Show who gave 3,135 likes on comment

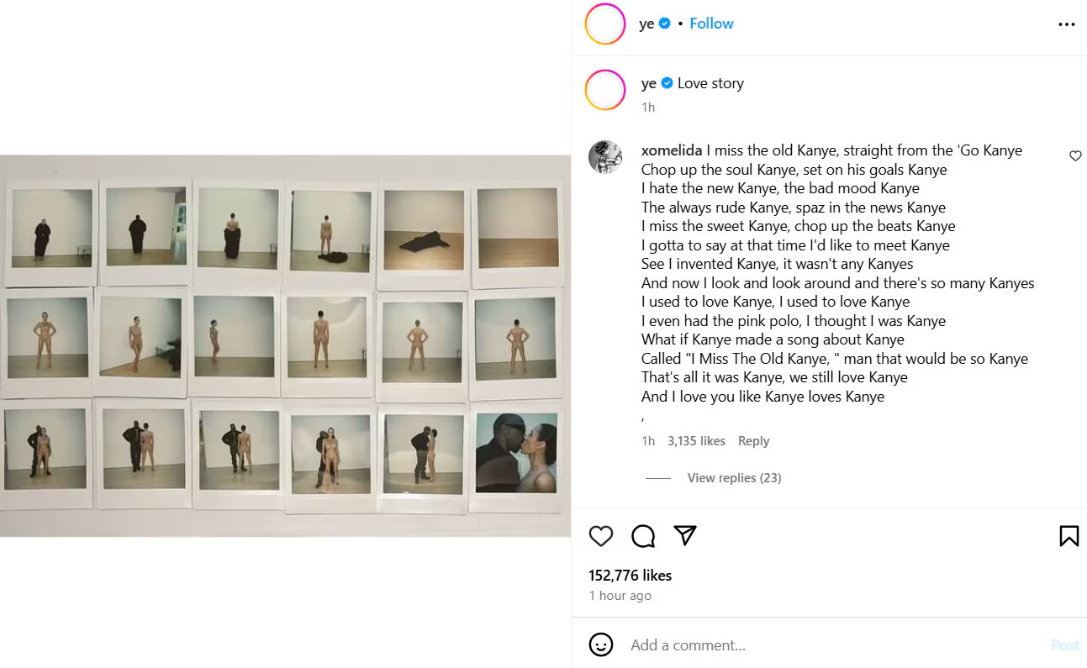click(696, 441)
